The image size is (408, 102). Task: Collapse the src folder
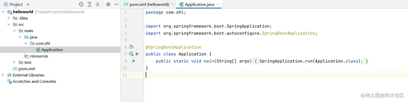(x=9, y=25)
